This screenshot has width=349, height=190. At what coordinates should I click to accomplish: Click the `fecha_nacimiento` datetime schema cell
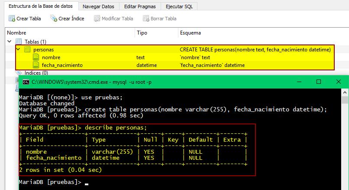coord(212,65)
